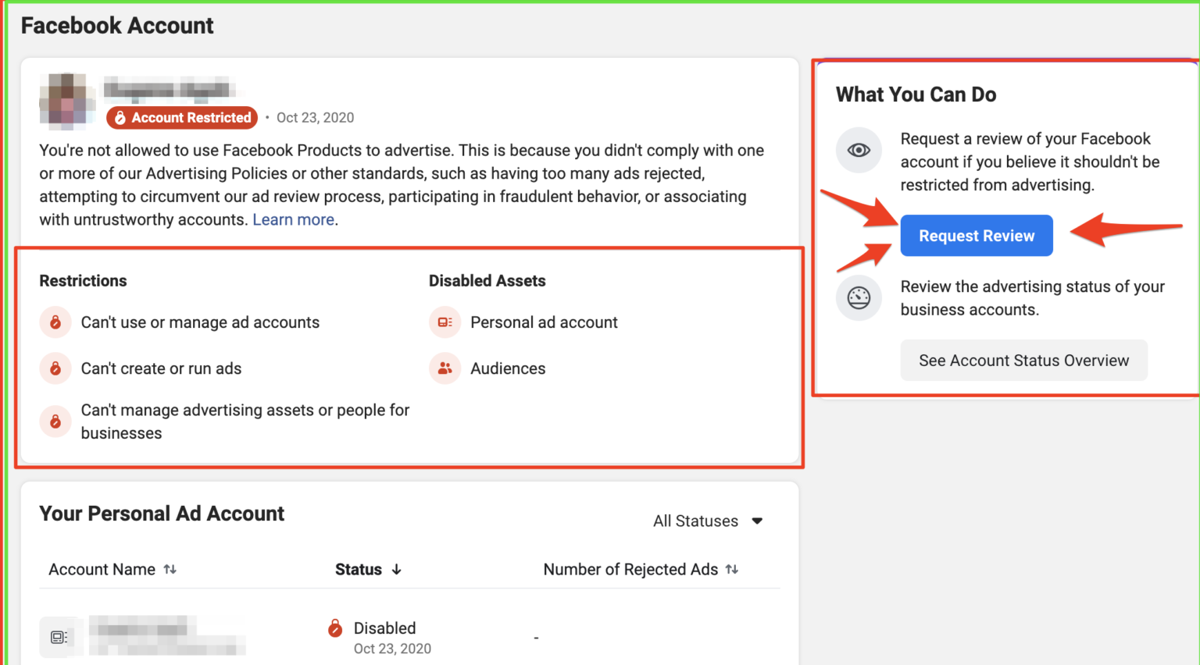
Task: Click the Account Restricted badge
Action: pyautogui.click(x=181, y=117)
